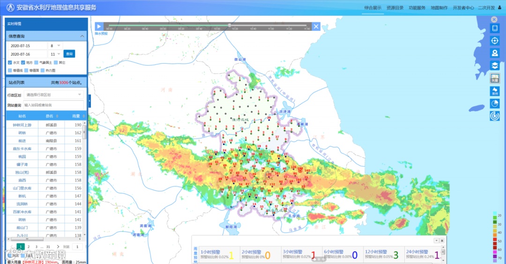This screenshot has height=264, width=506.
Task: Open the 1小时预警 warning card
Action: [x=219, y=254]
